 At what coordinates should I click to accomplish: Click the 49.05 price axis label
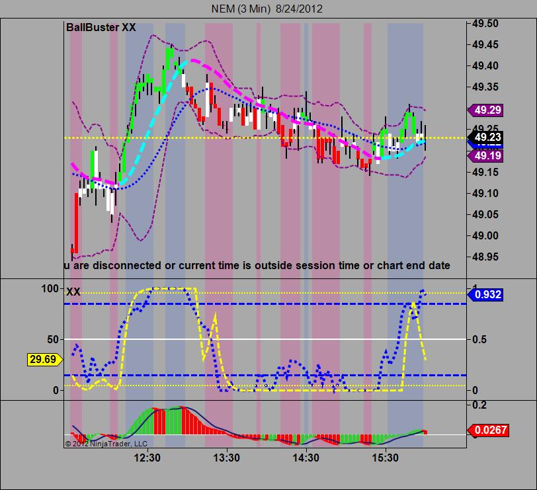pyautogui.click(x=485, y=214)
